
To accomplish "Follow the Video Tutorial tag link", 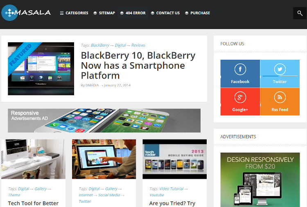I will tap(172, 189).
